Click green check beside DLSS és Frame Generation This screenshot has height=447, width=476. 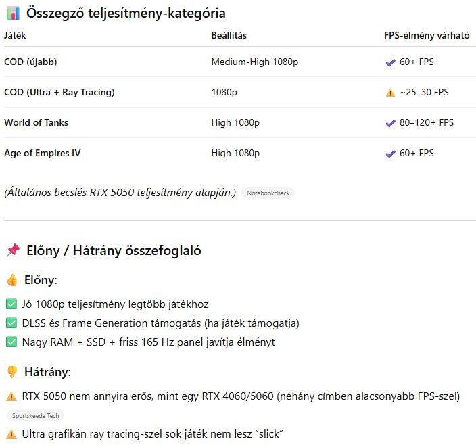click(x=11, y=323)
